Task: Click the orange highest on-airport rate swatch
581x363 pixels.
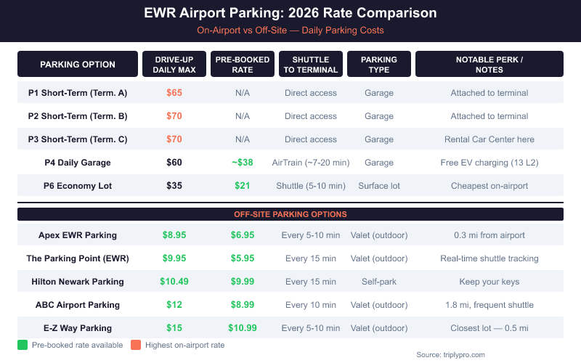Action: tap(135, 345)
